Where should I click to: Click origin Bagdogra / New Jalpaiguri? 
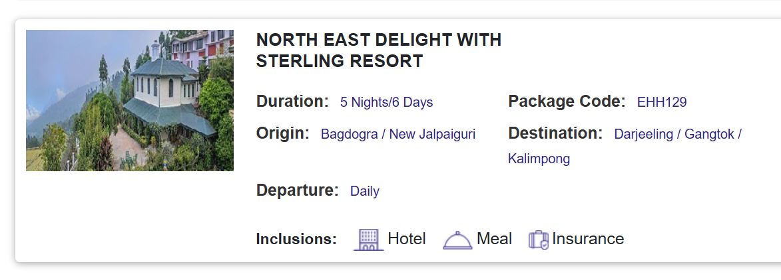[398, 134]
